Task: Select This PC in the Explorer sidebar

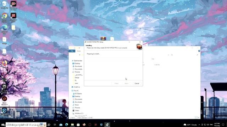Action: coord(76,91)
